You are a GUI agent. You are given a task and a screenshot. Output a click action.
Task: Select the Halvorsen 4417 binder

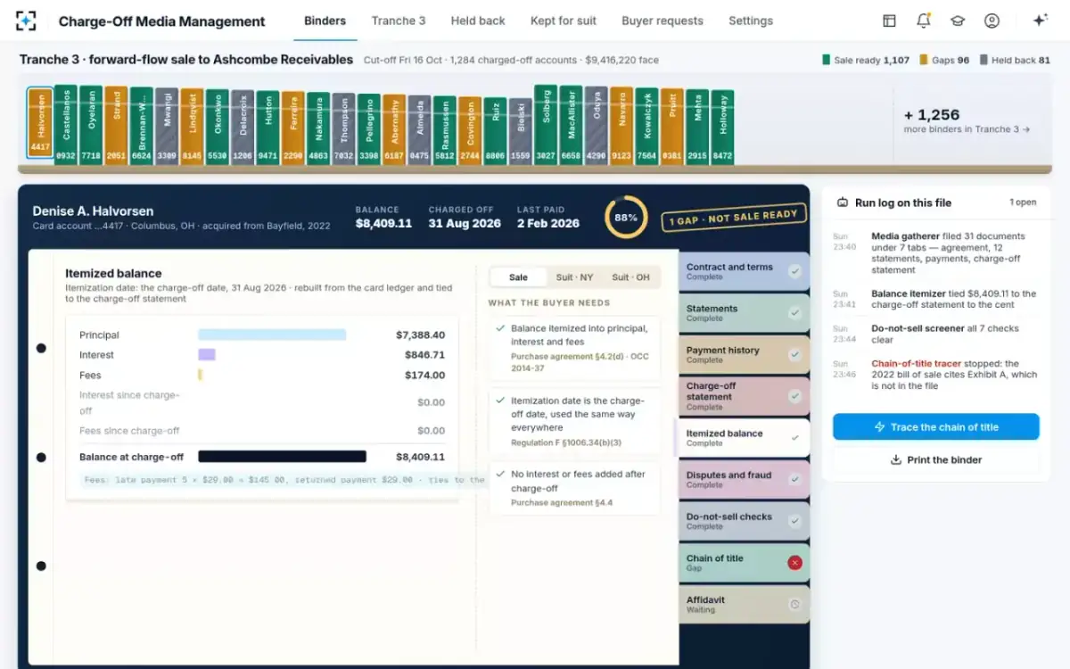pyautogui.click(x=40, y=122)
